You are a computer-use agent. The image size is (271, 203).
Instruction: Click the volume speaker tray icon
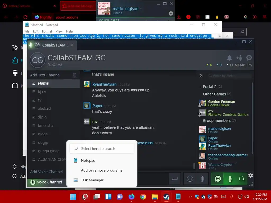[247, 196]
